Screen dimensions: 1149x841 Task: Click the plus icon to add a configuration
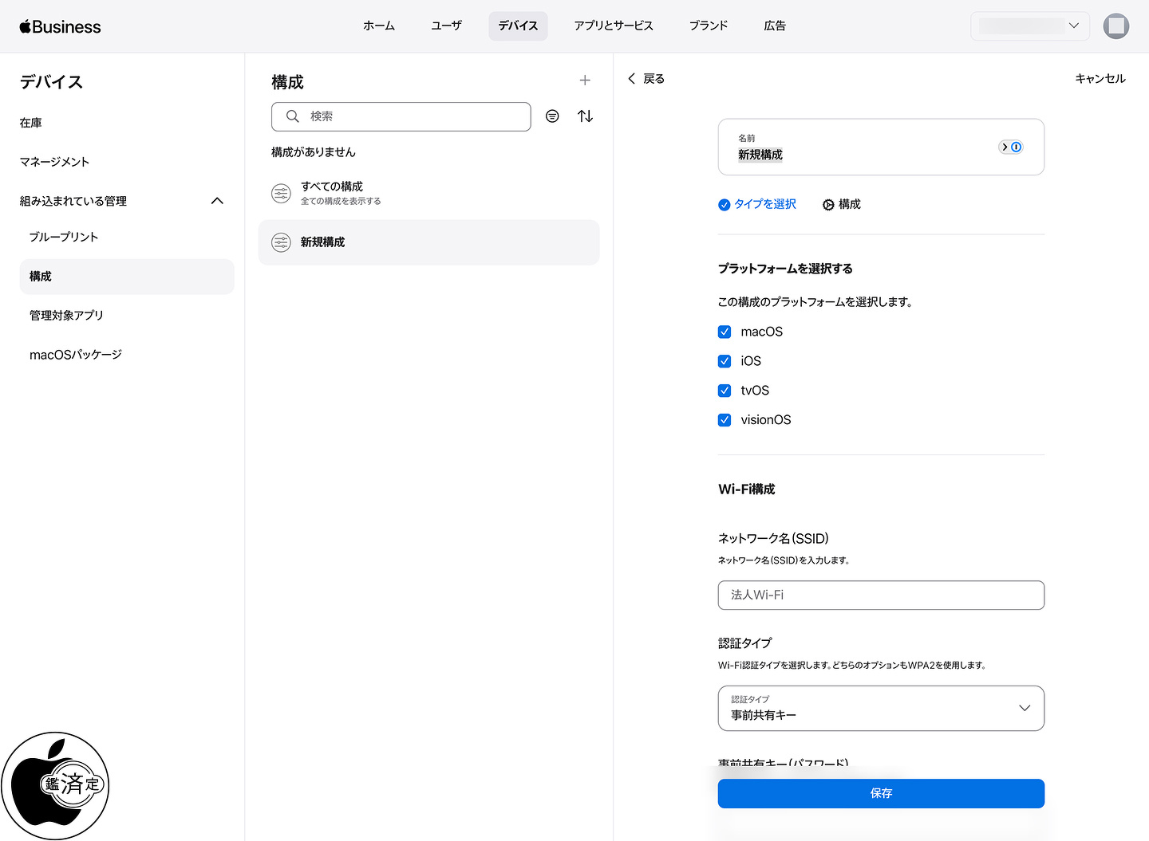[x=585, y=81]
